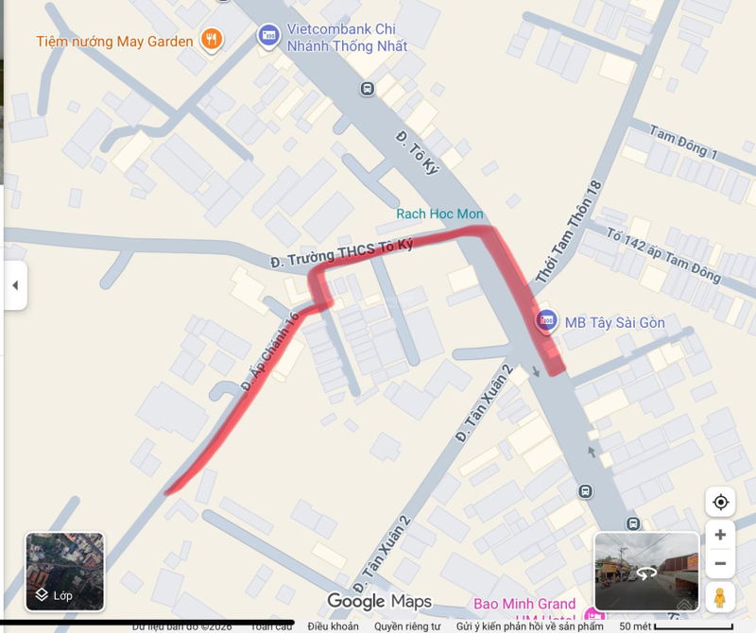Screen dimensions: 756x633
Task: Switch to satellite view via Lớp thumbnail
Action: pos(64,572)
